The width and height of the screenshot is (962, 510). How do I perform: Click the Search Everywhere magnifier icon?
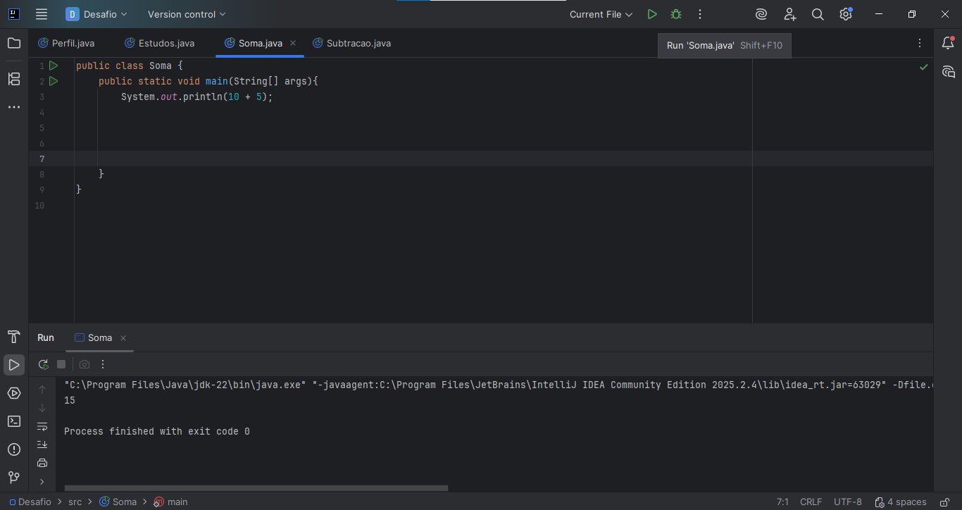(x=818, y=14)
